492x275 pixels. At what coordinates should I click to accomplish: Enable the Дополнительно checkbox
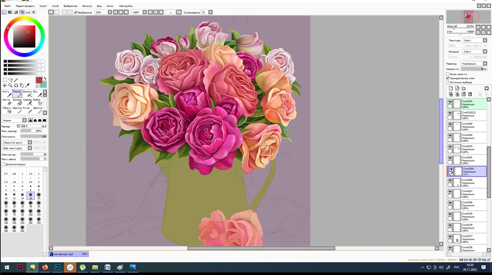pyautogui.click(x=3, y=164)
